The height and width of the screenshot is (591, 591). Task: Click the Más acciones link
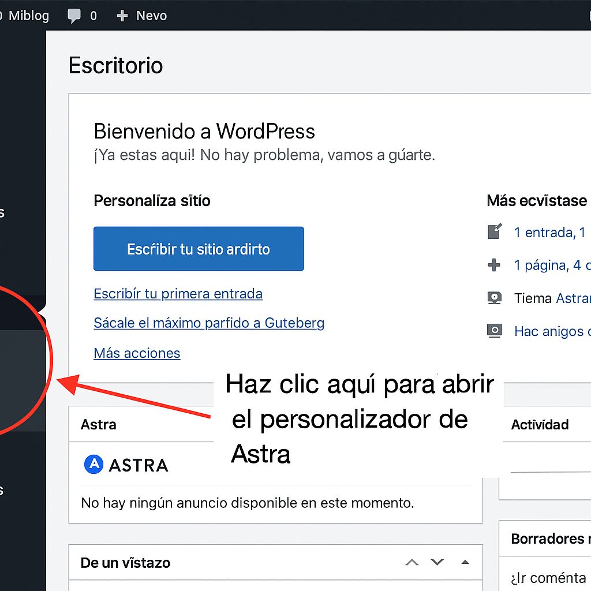click(137, 353)
